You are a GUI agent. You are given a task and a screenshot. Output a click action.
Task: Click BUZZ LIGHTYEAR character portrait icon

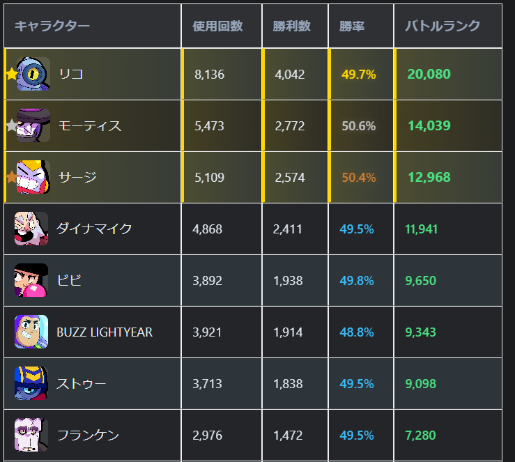(31, 332)
